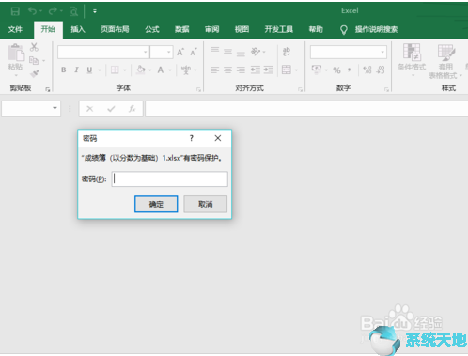Switch to the 开发工具 ribbon tab
468x356 pixels.
279,29
